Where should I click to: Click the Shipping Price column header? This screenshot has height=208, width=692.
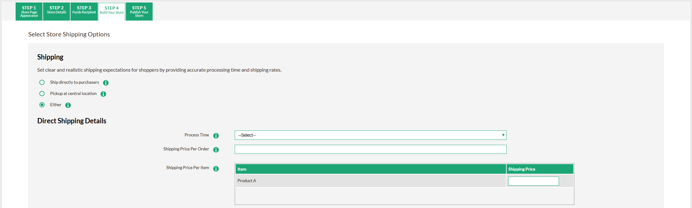tap(539, 169)
